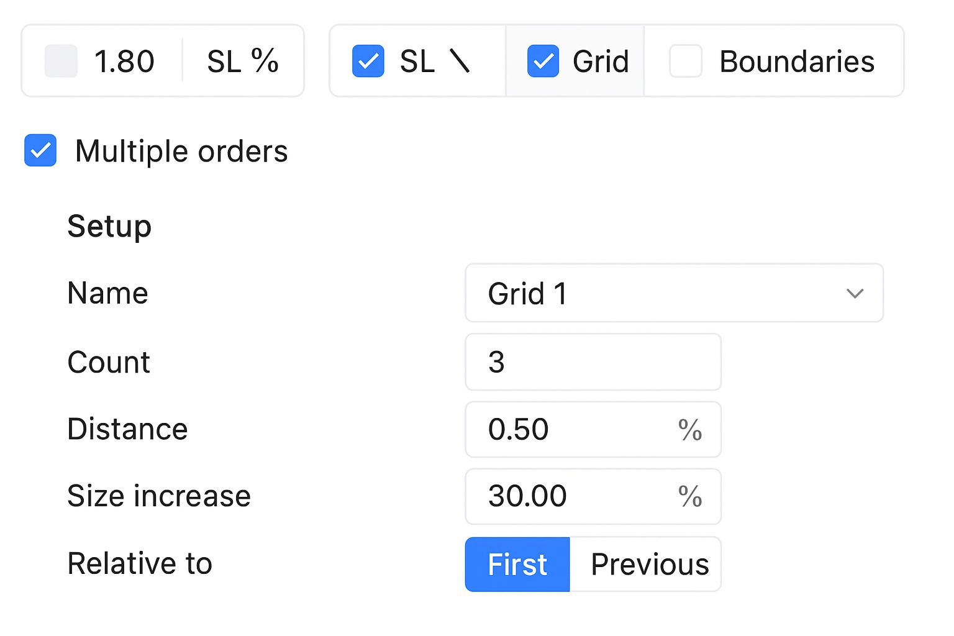The image size is (954, 636).
Task: Click the percent symbol in Distance field
Action: pos(690,430)
